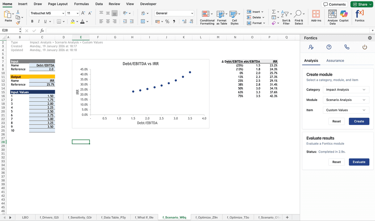Screen dimensions: 375x221
Task: Decrease font size with the smaller A icon
Action: 90,13
